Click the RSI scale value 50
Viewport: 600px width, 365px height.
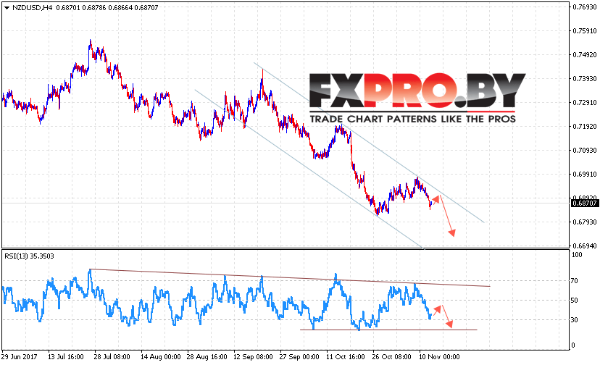(575, 301)
